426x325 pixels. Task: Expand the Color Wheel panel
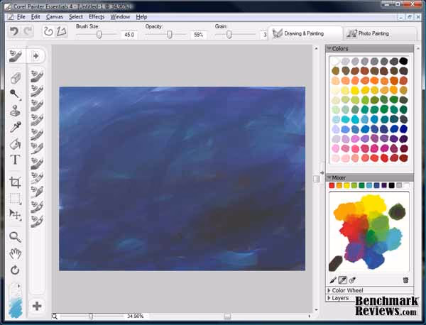329,290
